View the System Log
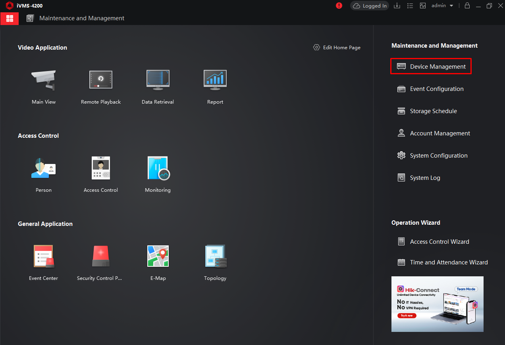The image size is (505, 345). click(419, 178)
